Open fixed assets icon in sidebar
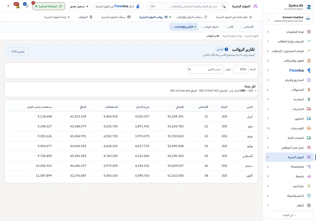The width and height of the screenshot is (316, 221). point(309,138)
